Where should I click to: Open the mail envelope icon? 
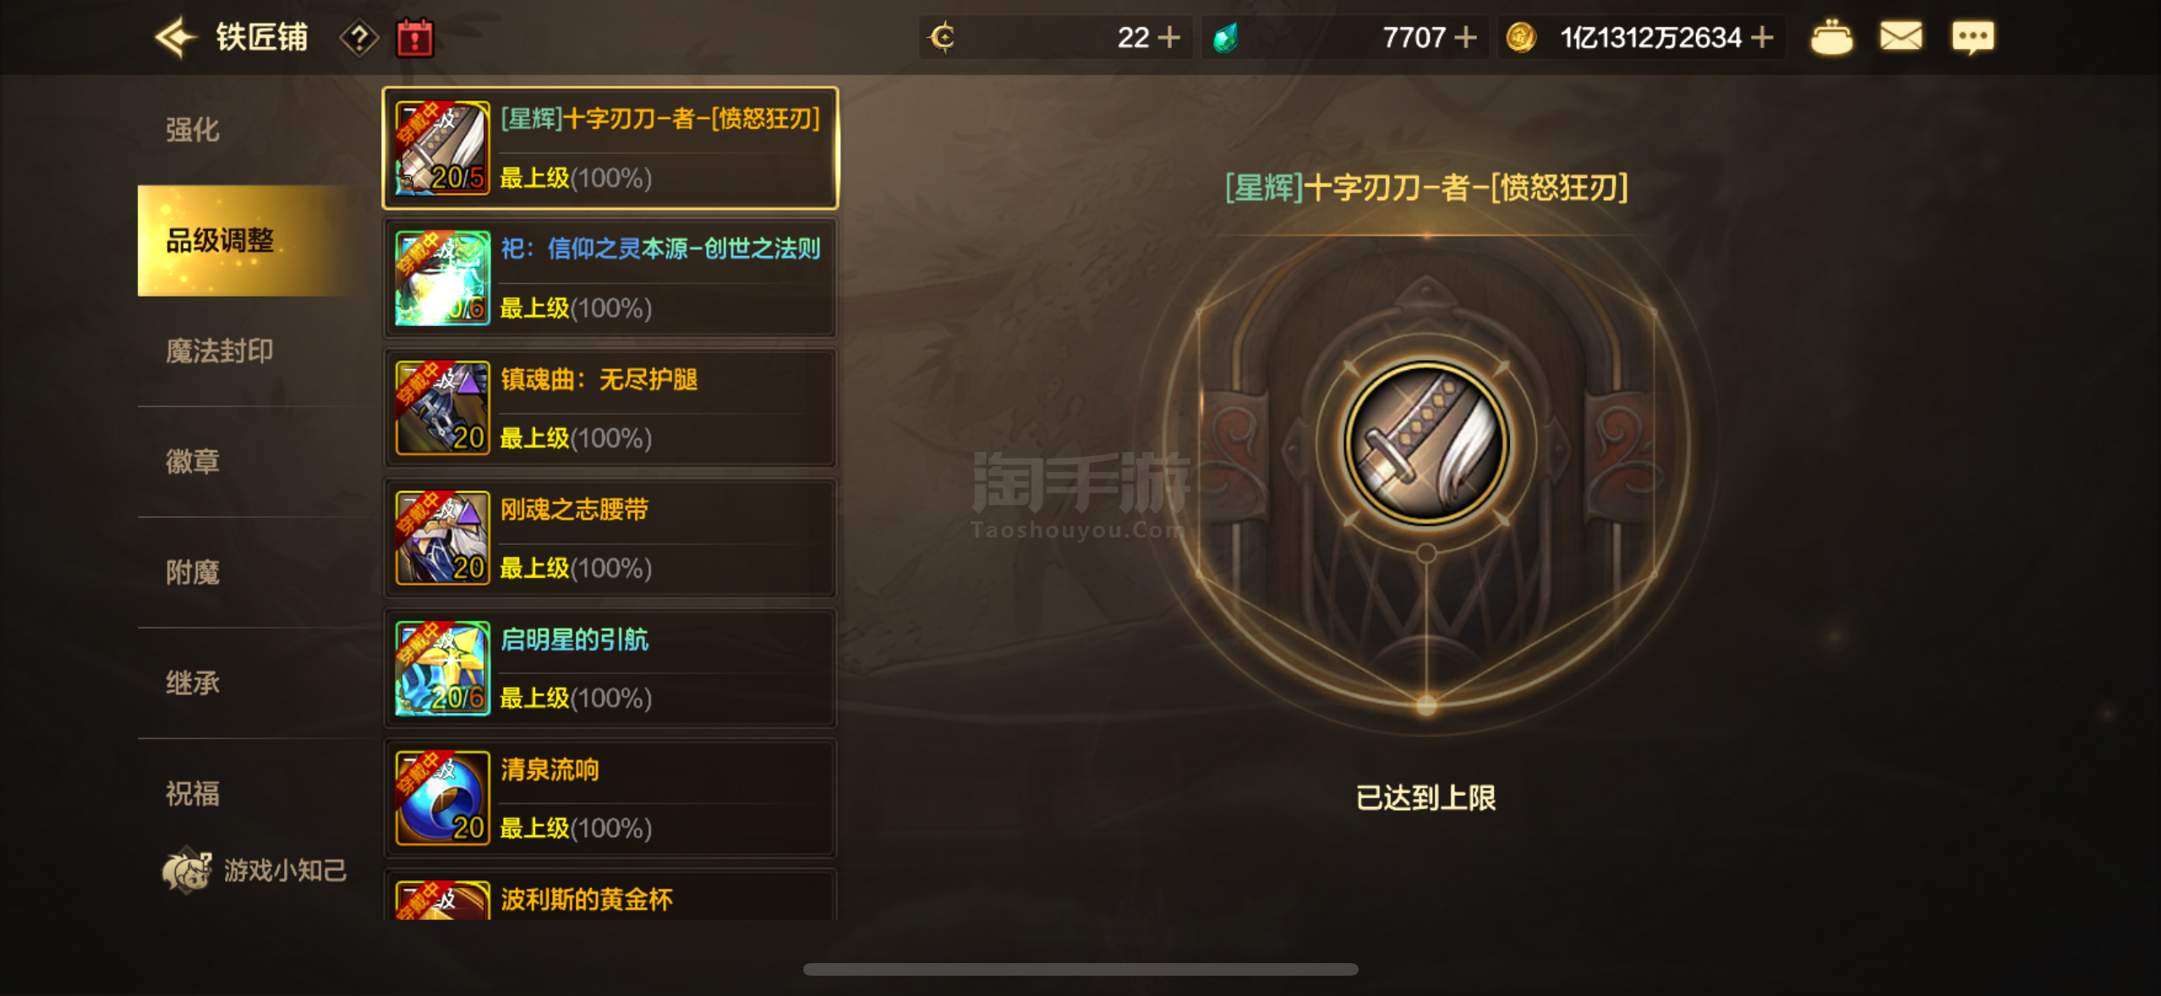pos(1901,37)
